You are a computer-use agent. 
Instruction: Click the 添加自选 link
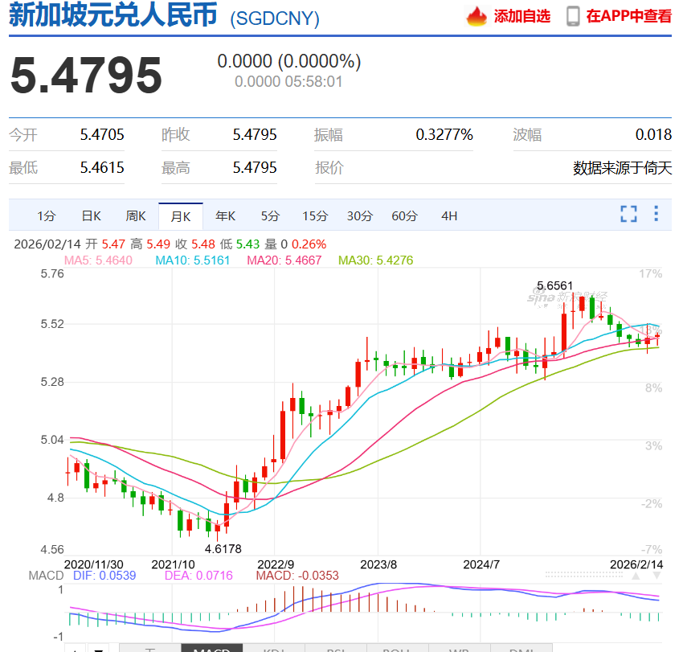point(521,16)
